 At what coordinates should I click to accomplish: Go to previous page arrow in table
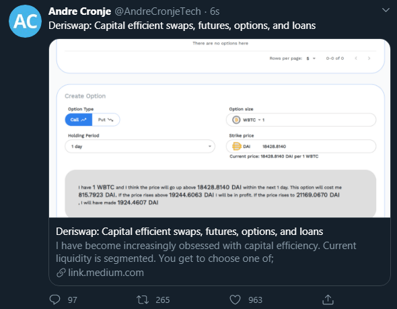356,59
